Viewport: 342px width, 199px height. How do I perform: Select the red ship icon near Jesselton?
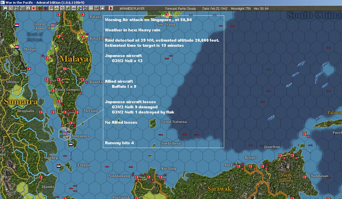[262, 145]
